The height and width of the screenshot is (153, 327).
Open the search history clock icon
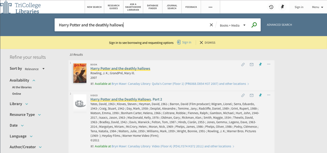click(x=271, y=7)
